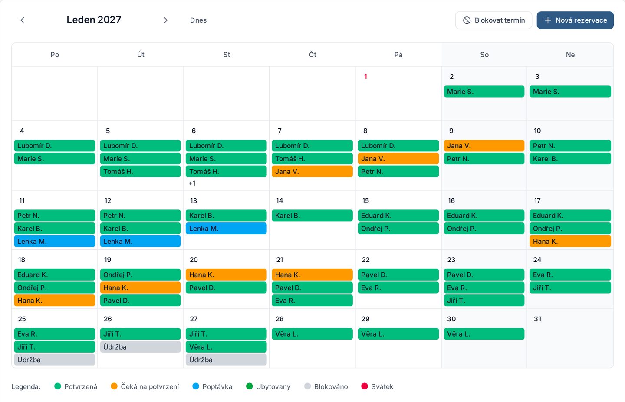Open Marie S. reservation on January 2
The image size is (625, 402).
point(484,92)
